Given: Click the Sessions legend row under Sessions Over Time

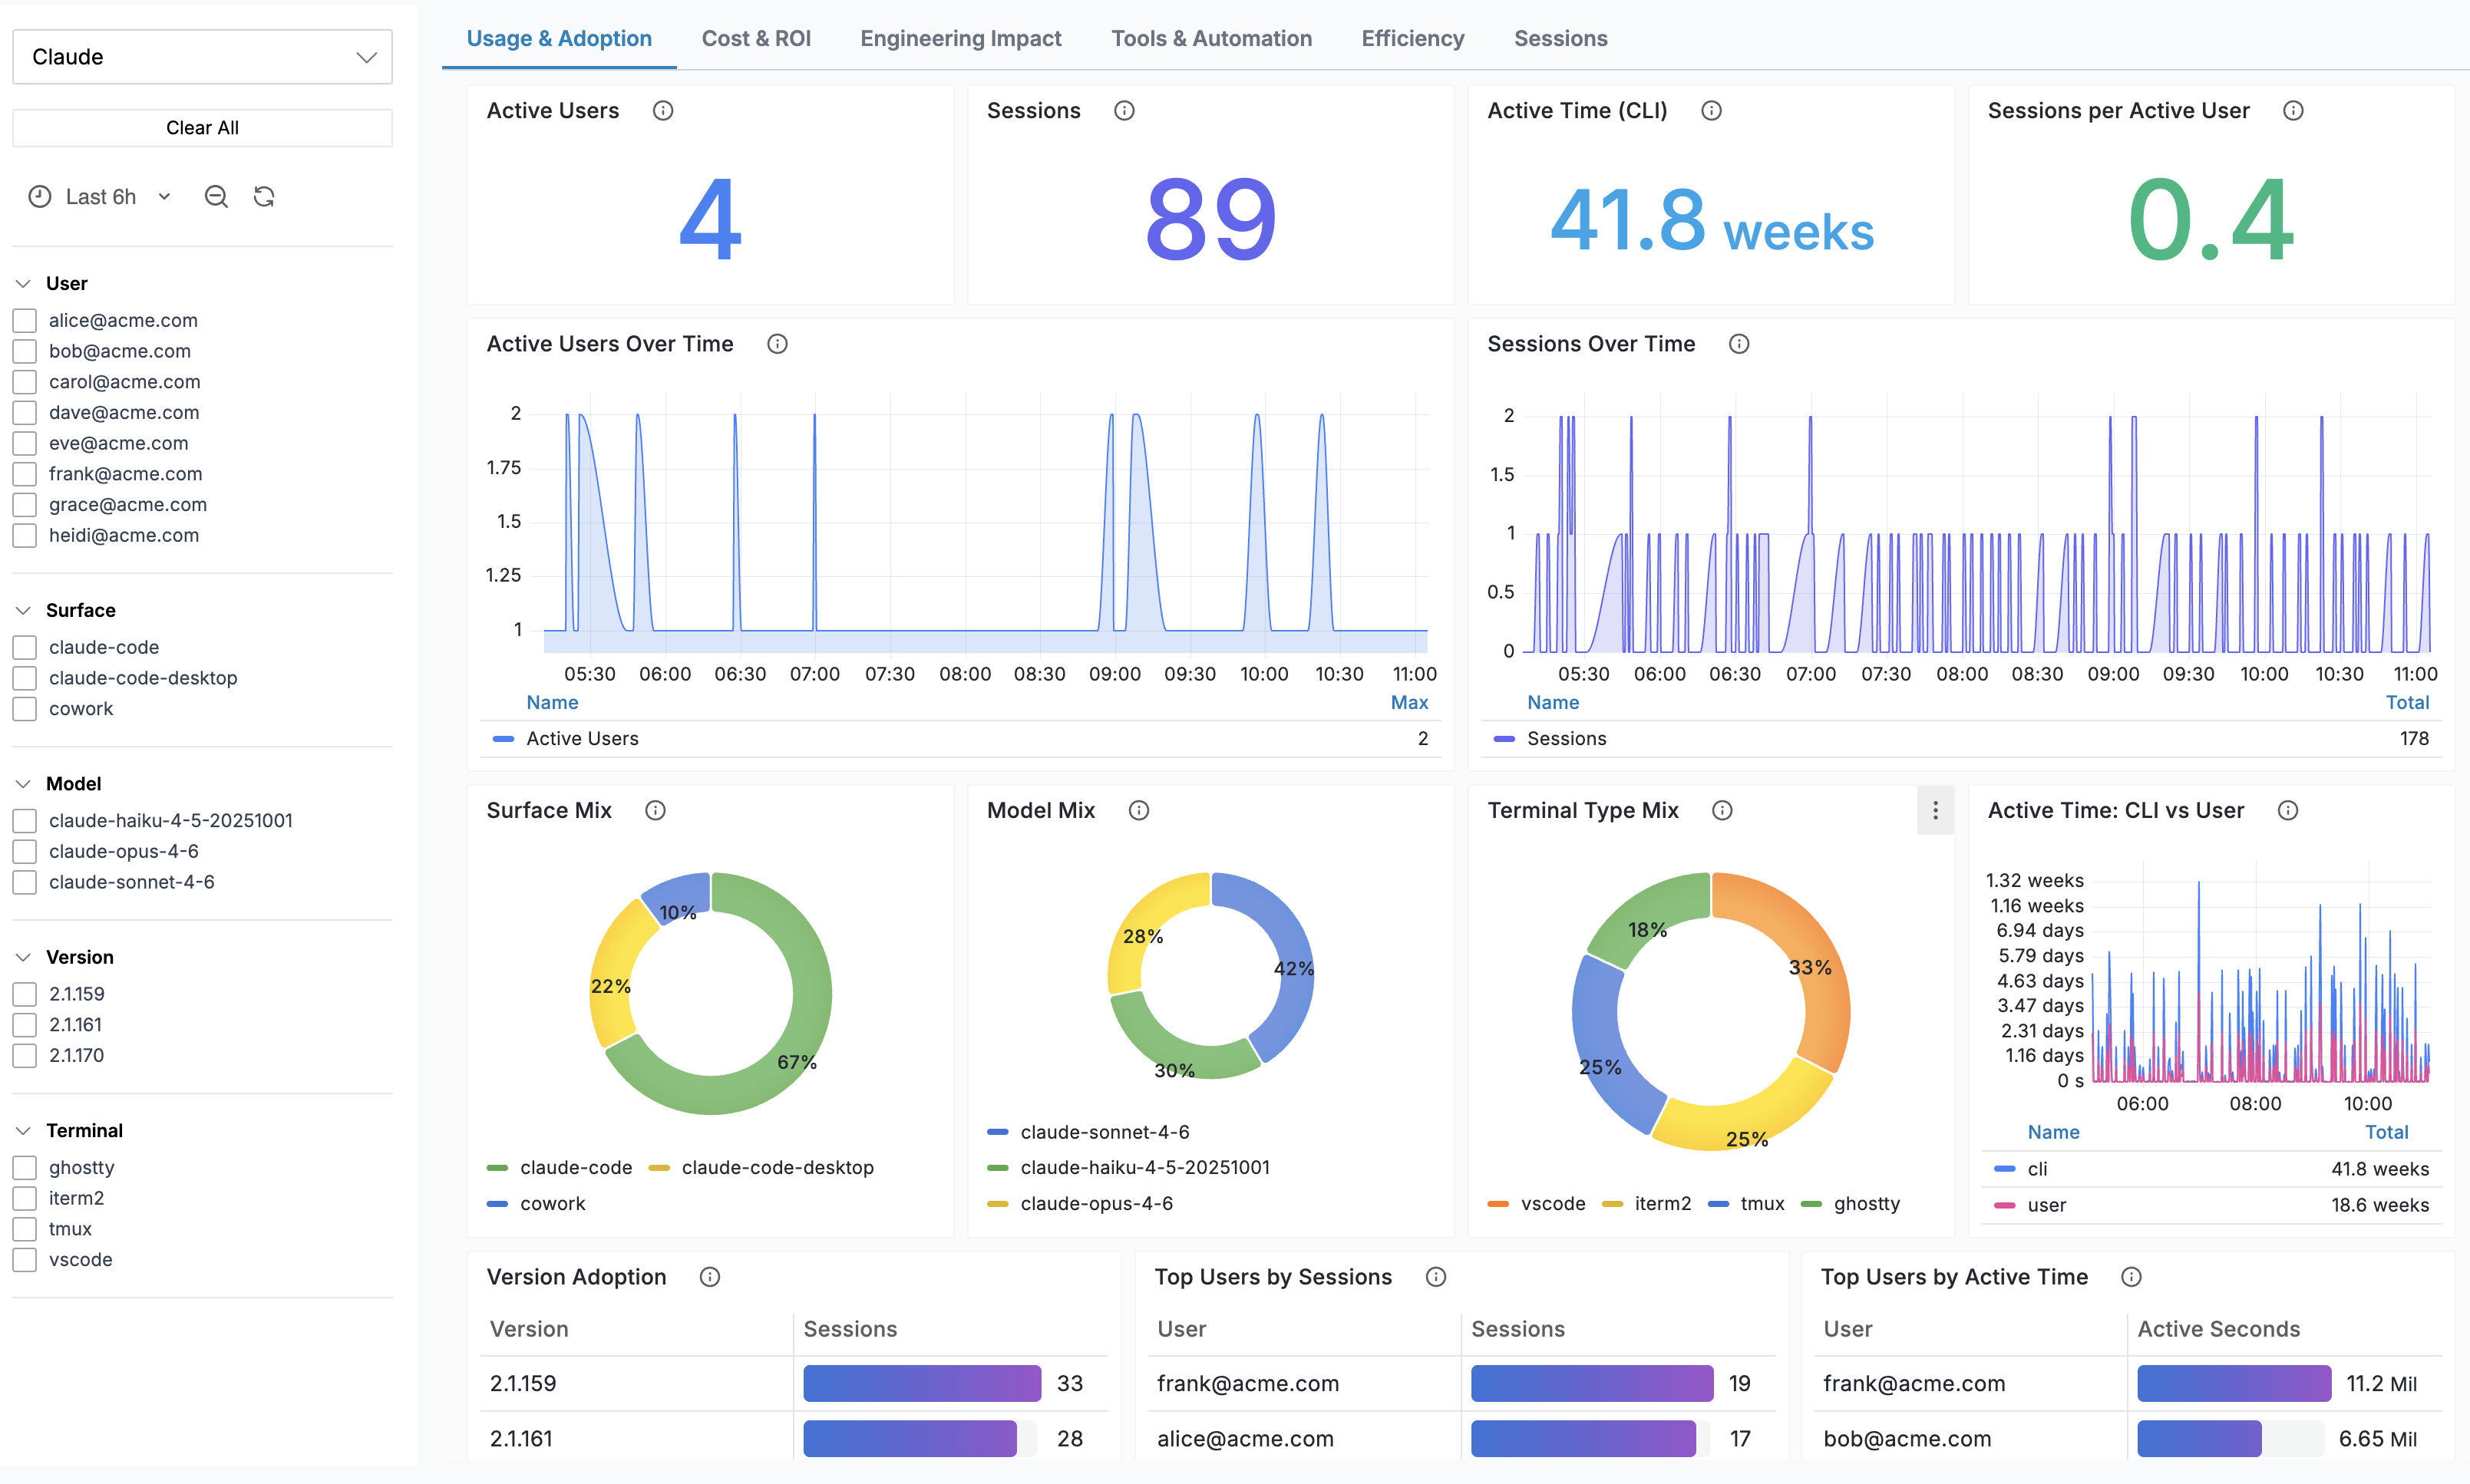Looking at the screenshot, I should (1961, 739).
